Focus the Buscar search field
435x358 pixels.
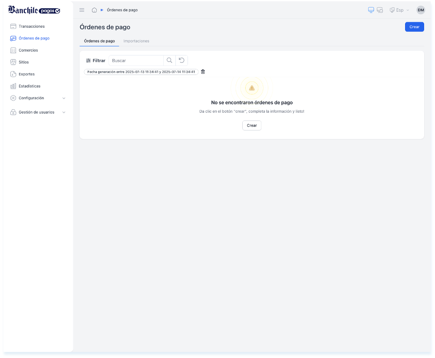(136, 60)
